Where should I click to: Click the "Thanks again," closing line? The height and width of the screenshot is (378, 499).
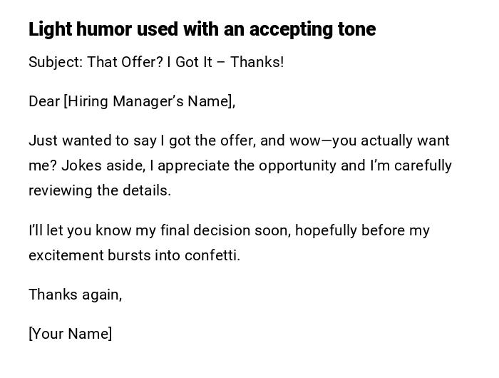75,294
